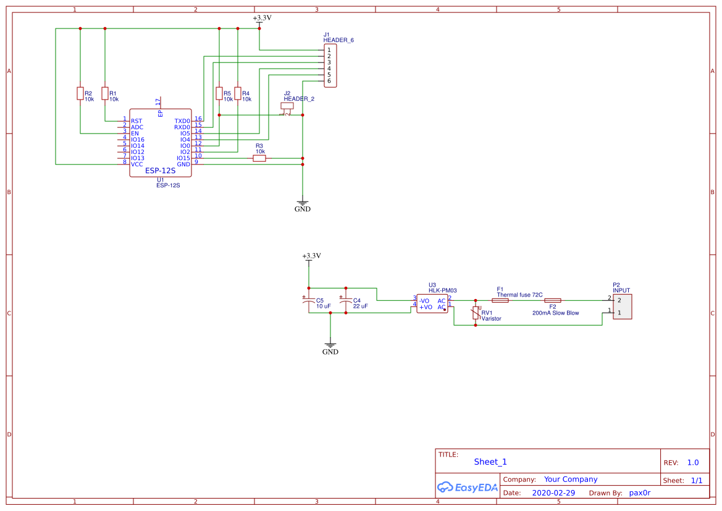The height and width of the screenshot is (511, 722).
Task: Select the GND symbol below the ESP-12S
Action: [303, 205]
